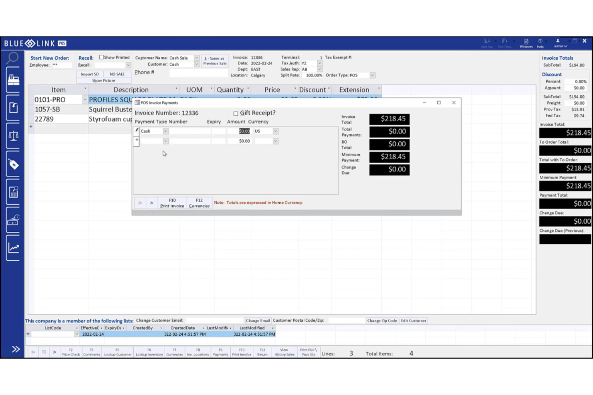Click the Phone # input field
The width and height of the screenshot is (593, 395).
pyautogui.click(x=198, y=73)
